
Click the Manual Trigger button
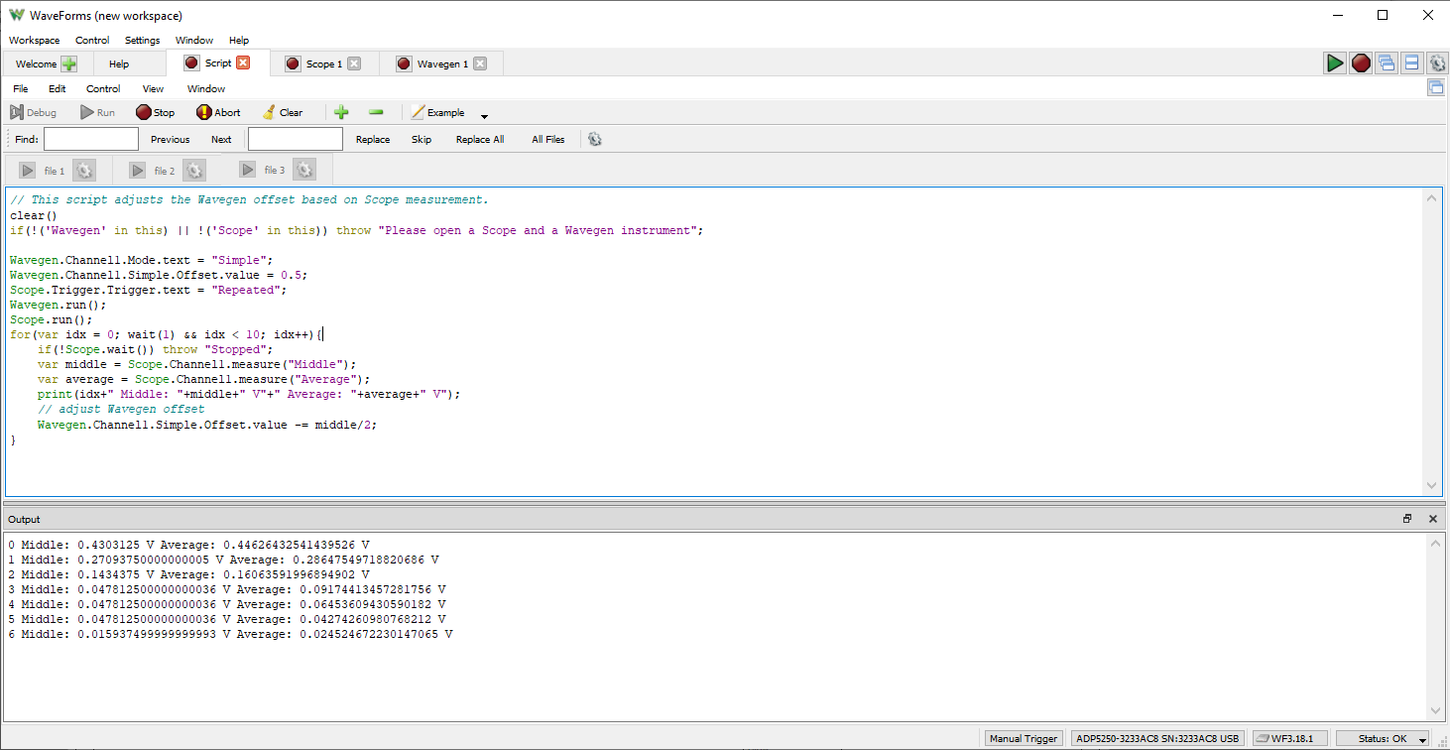point(1024,738)
